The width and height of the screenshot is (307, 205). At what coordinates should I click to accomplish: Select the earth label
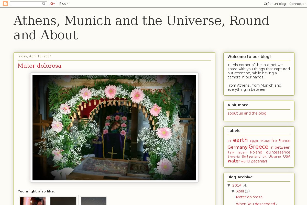click(240, 140)
